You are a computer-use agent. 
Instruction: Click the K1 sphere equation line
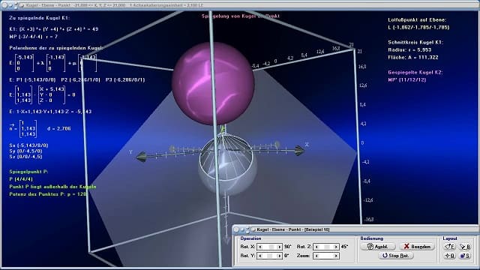[54, 29]
